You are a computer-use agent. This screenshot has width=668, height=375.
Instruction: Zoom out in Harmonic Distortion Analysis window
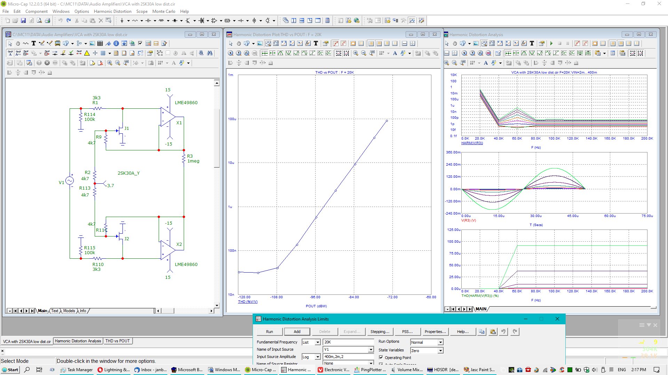(454, 63)
